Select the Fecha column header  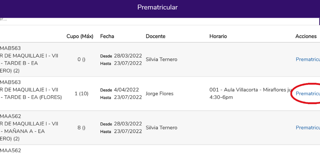point(107,36)
